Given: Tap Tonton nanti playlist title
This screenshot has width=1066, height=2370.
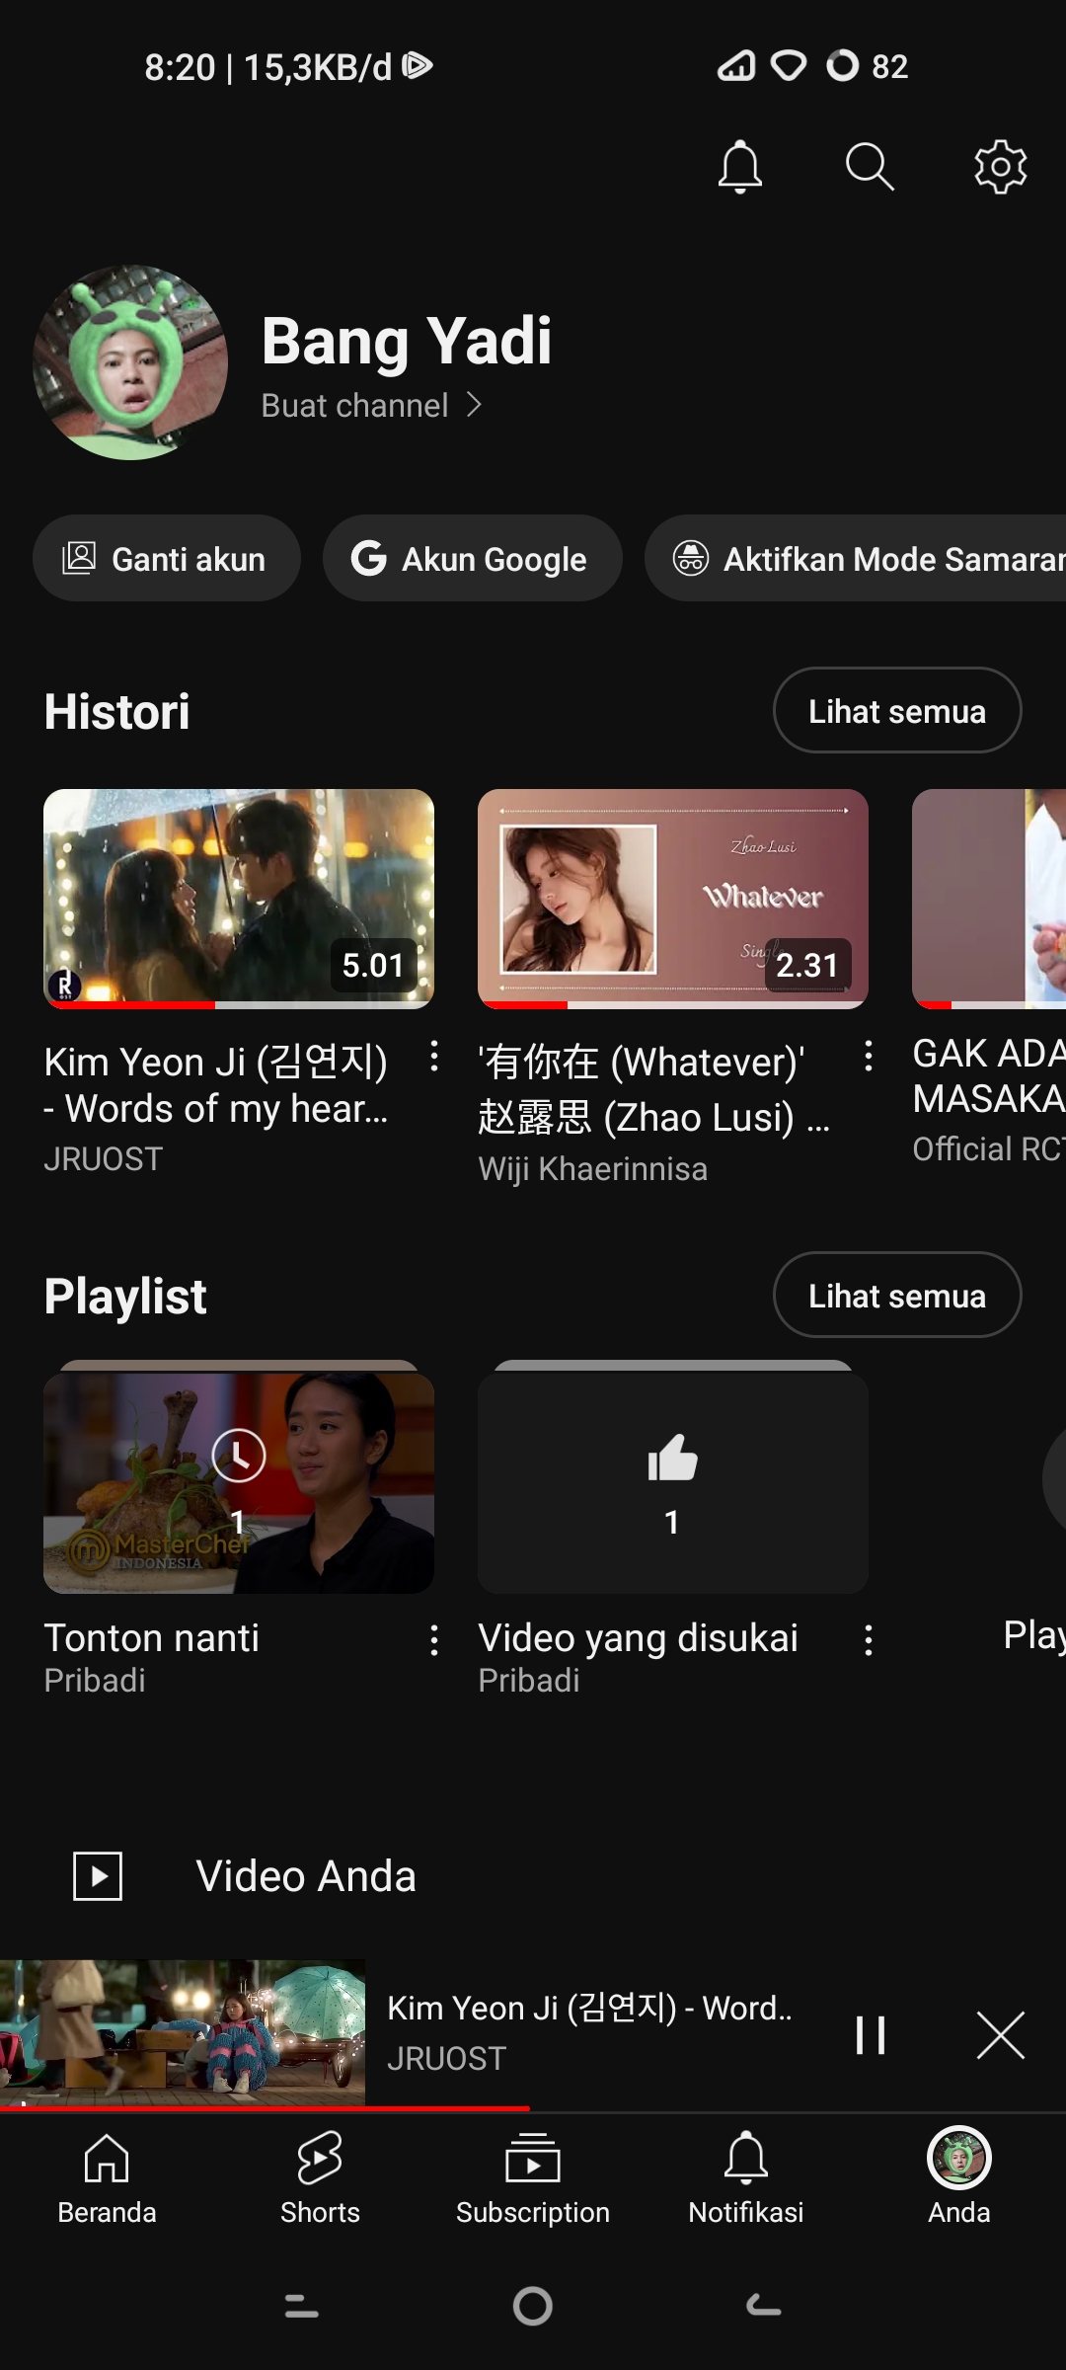Looking at the screenshot, I should pos(152,1638).
